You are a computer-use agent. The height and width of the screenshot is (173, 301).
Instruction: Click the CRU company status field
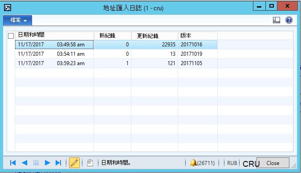click(251, 164)
